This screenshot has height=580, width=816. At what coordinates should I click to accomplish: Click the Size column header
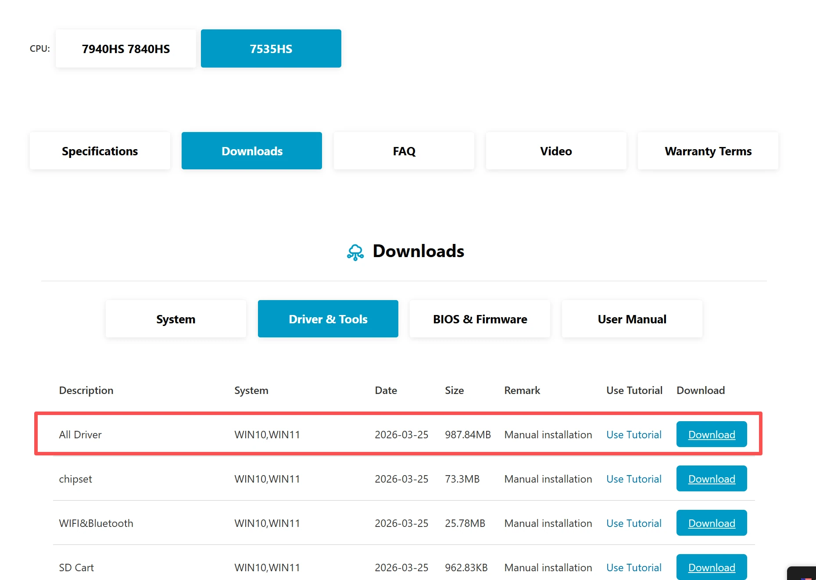(455, 390)
